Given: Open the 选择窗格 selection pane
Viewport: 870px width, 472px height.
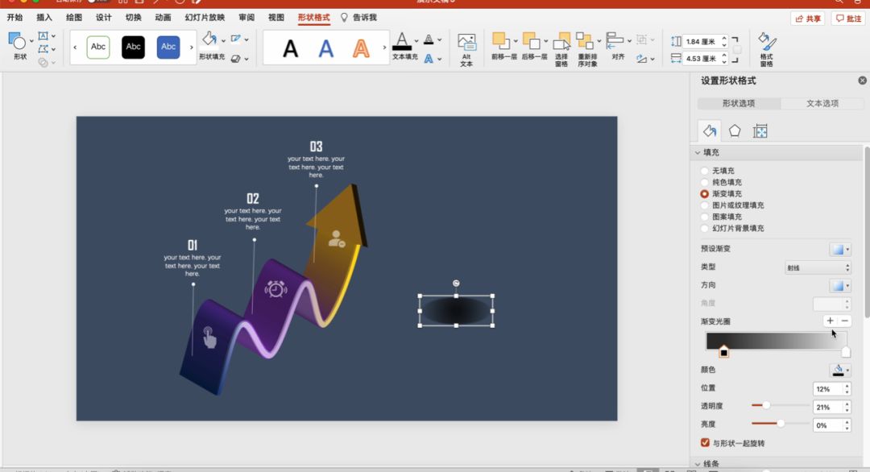Looking at the screenshot, I should [x=561, y=49].
